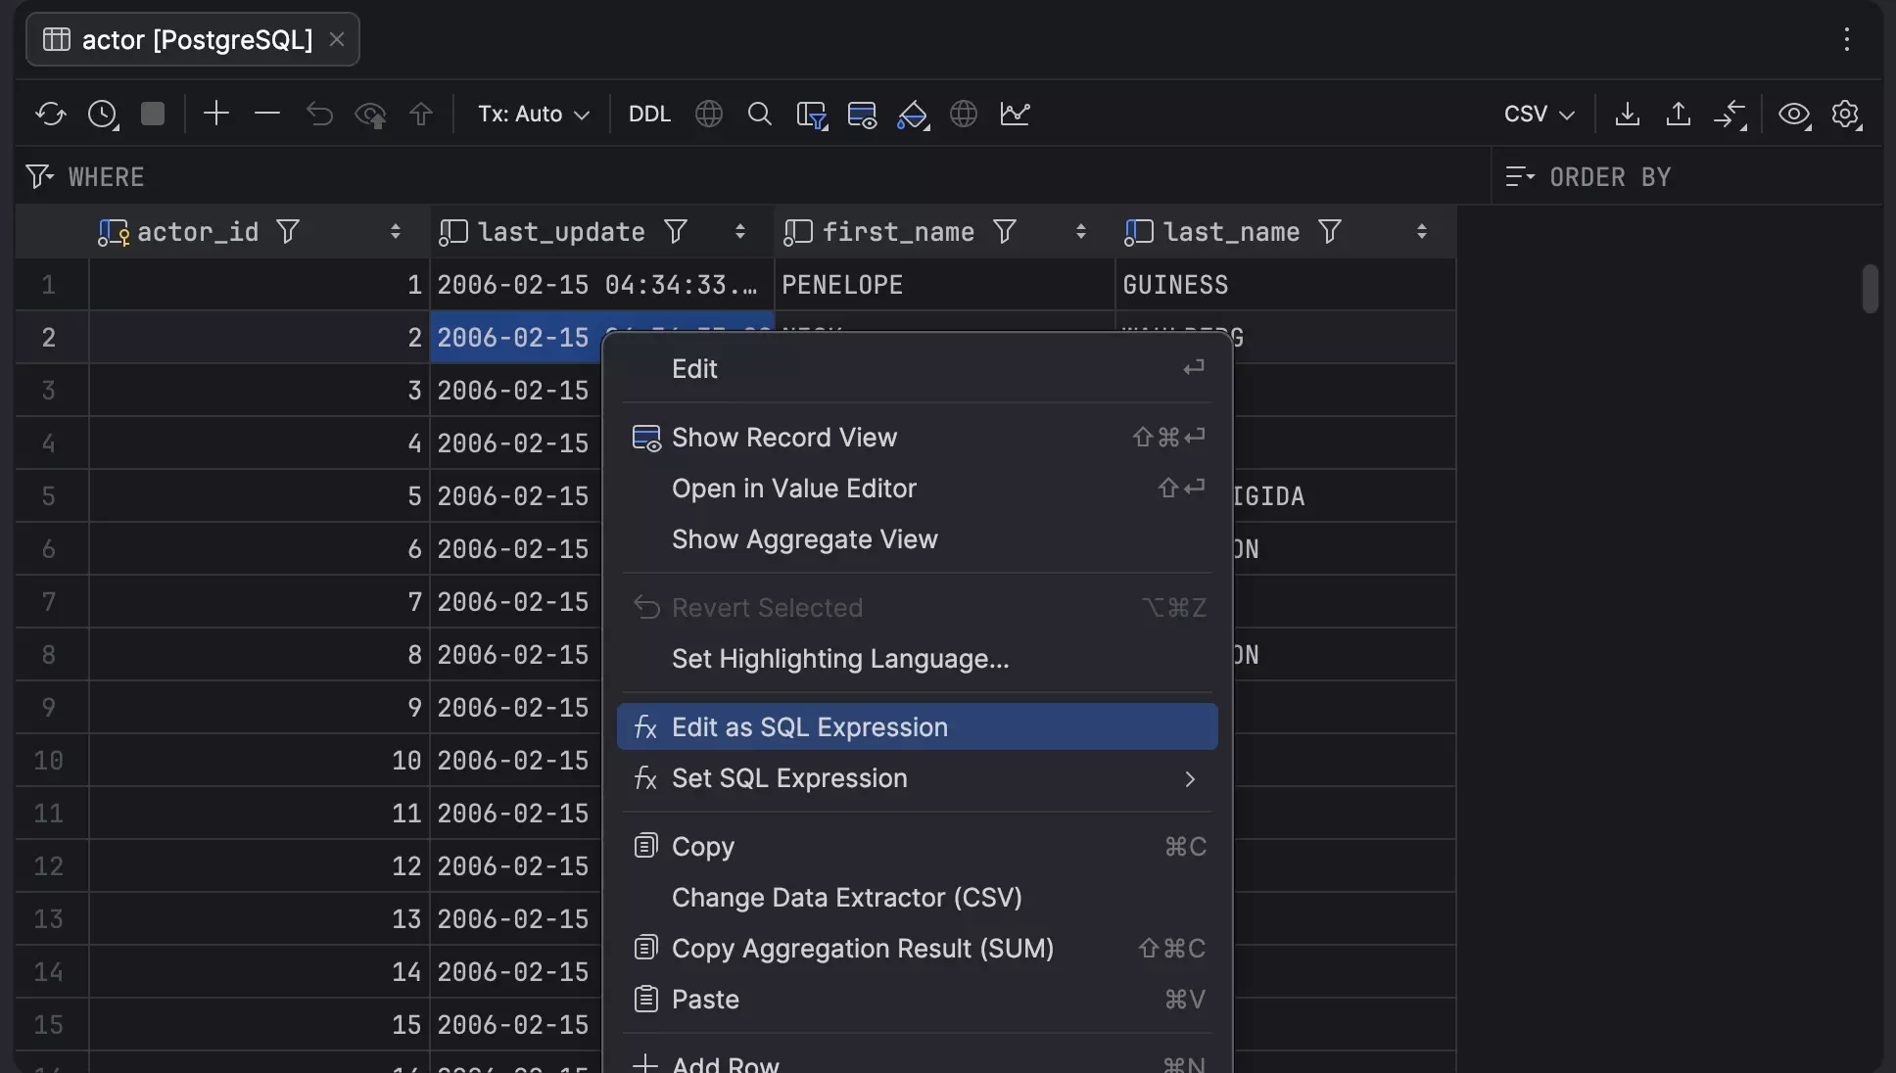Click the last_name column filter funnel
This screenshot has width=1896, height=1073.
click(x=1330, y=231)
